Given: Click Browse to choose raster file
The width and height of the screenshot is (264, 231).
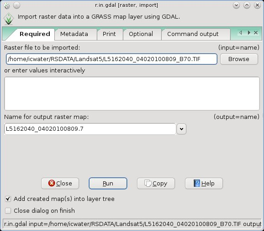Looking at the screenshot, I should pos(239,59).
